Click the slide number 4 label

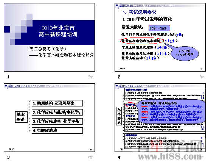(119, 157)
